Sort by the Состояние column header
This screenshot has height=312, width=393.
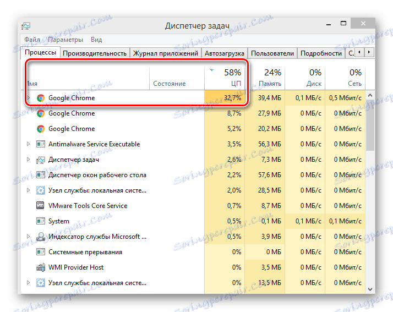(x=177, y=79)
